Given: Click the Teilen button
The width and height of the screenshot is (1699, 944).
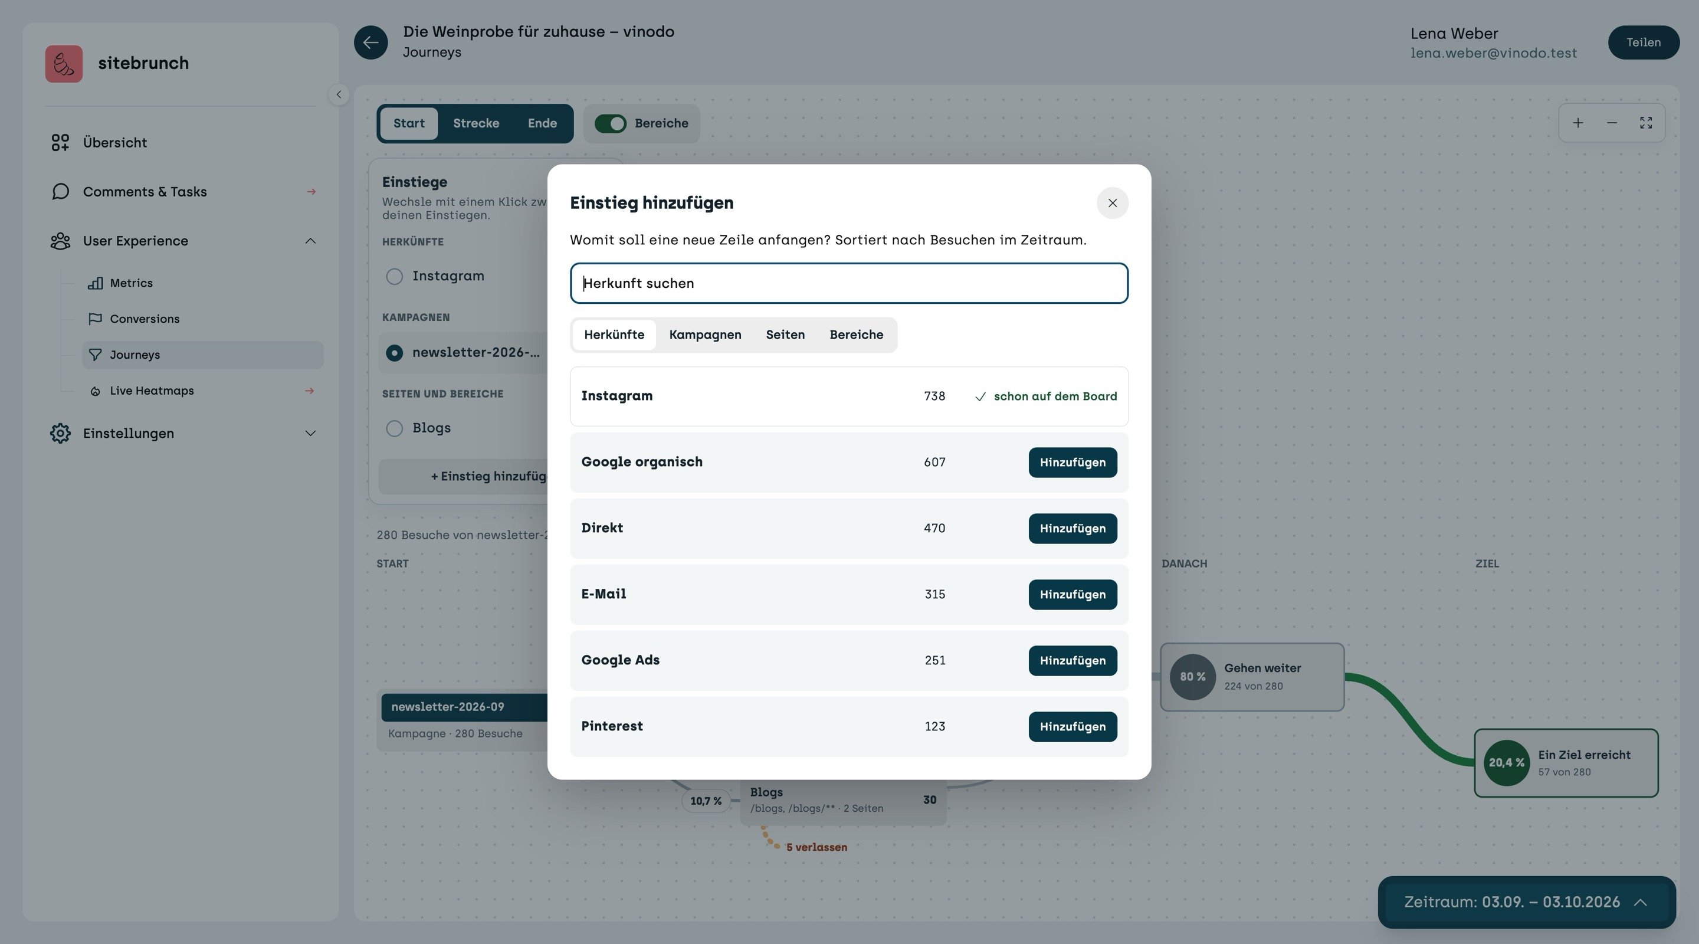Looking at the screenshot, I should coord(1643,42).
